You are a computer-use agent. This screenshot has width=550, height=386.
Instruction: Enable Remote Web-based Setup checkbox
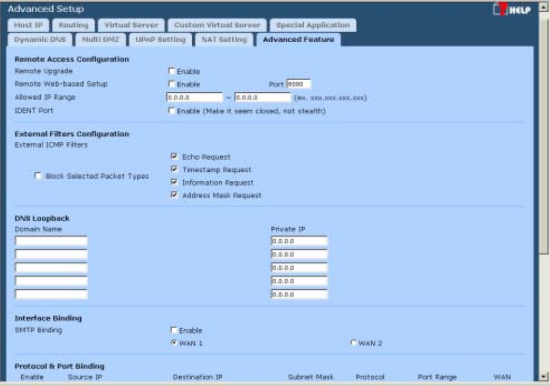(x=172, y=84)
